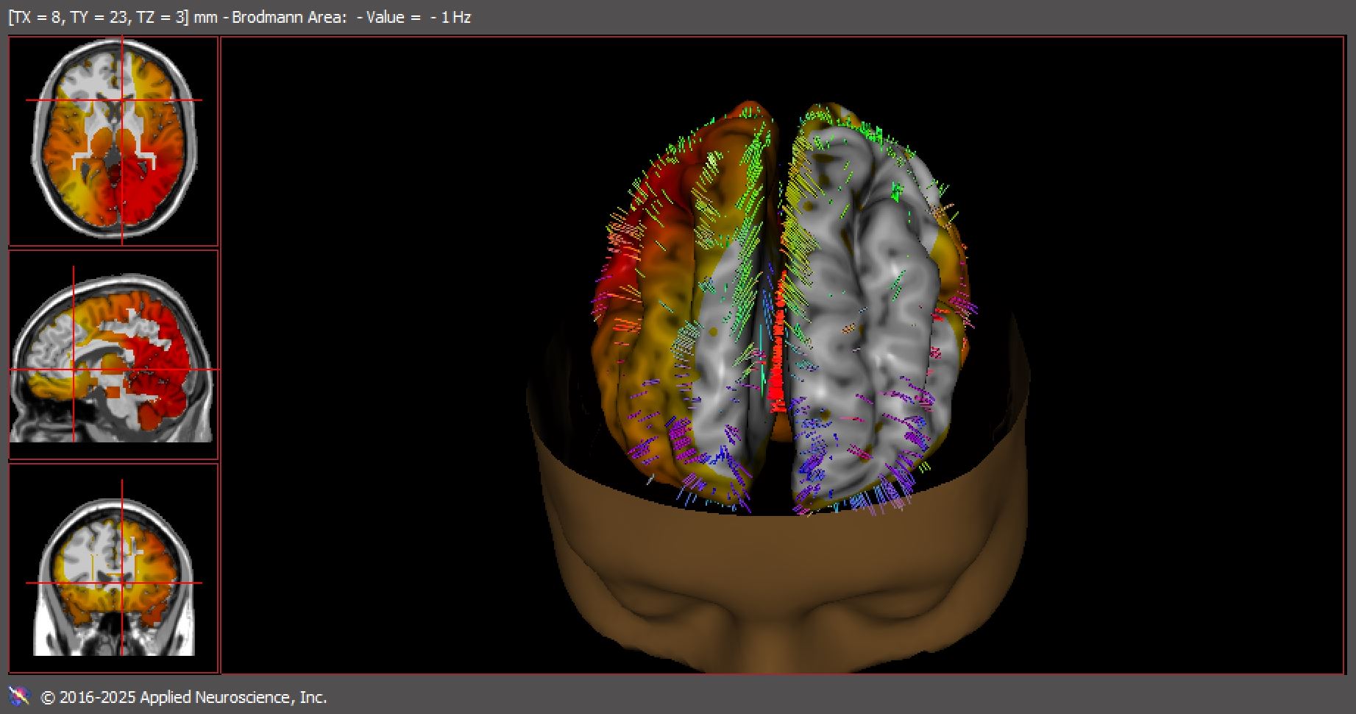The height and width of the screenshot is (714, 1356).
Task: Click the TX TY TZ coordinate readout
Action: point(98,18)
